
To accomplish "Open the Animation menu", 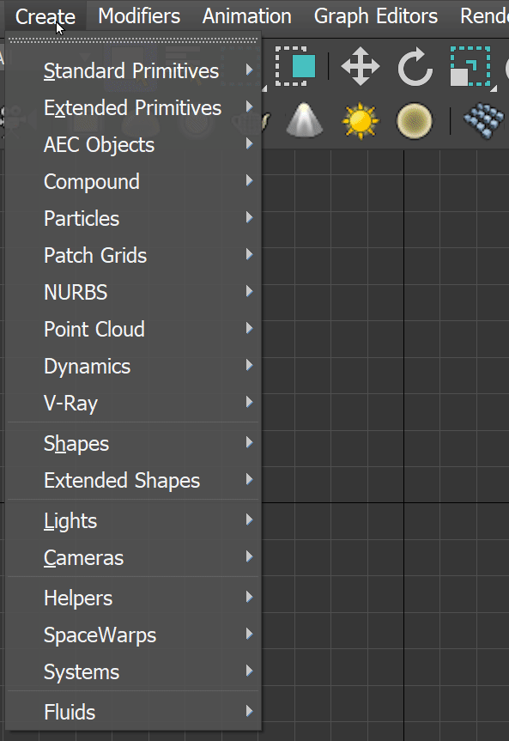I will pyautogui.click(x=246, y=15).
